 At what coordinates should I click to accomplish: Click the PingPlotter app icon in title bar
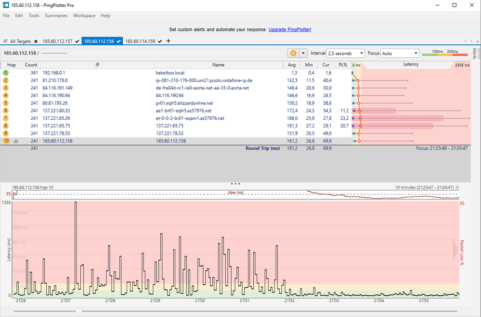point(6,5)
